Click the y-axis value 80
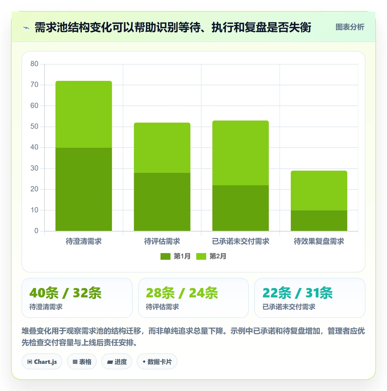 pos(34,64)
